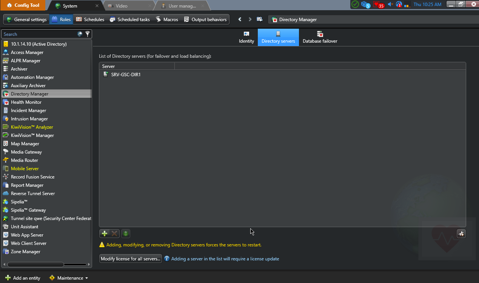
Task: Click Add an entity button
Action: click(x=23, y=278)
